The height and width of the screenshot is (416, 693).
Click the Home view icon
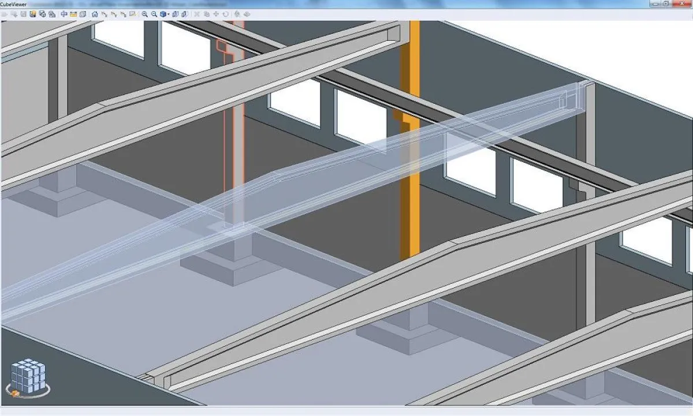tap(94, 14)
